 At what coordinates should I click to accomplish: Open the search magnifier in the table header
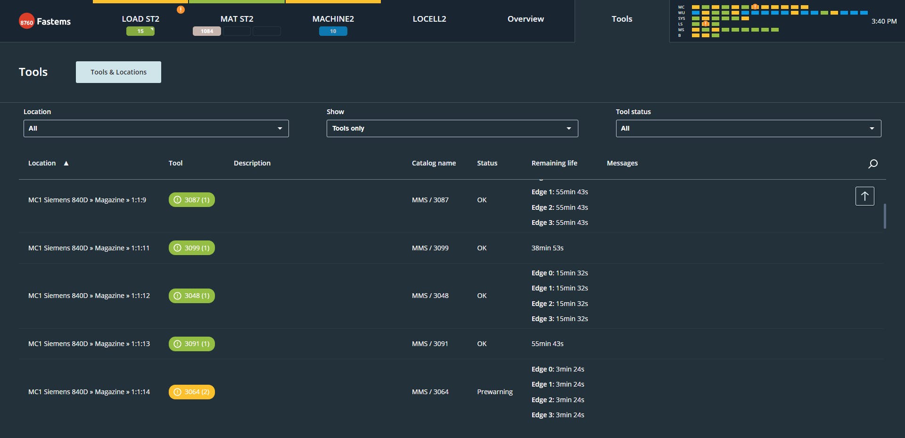click(873, 164)
